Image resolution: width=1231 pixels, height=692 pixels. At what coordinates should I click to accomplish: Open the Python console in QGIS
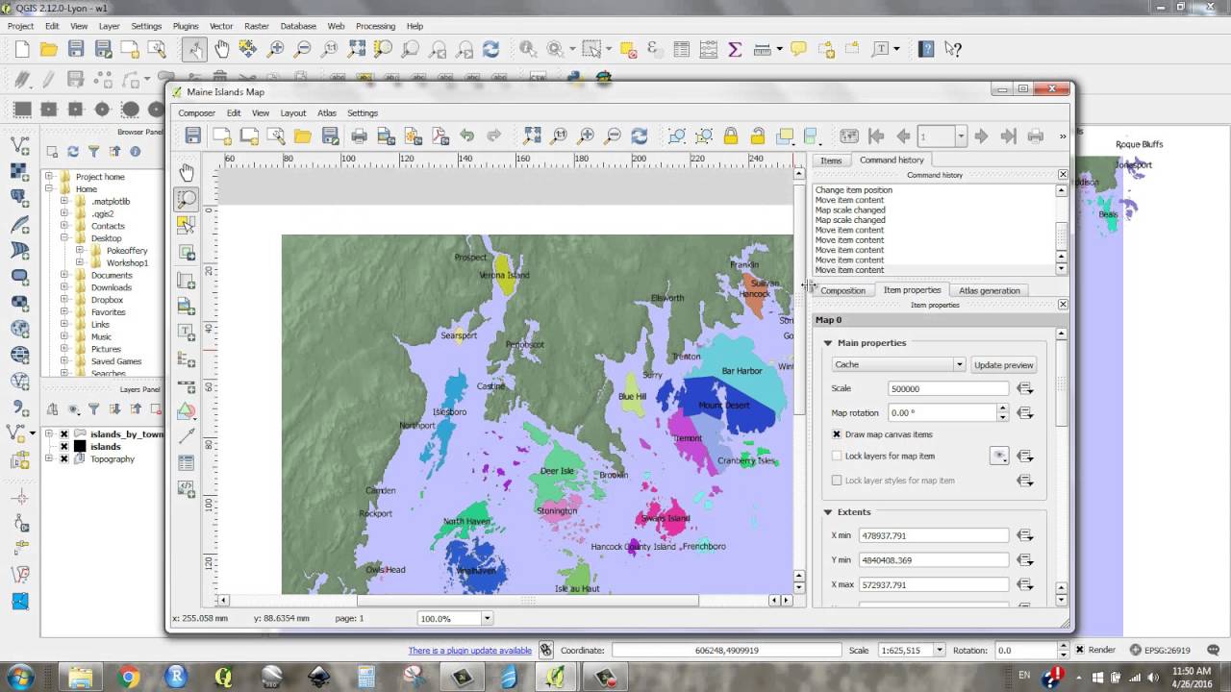click(575, 77)
